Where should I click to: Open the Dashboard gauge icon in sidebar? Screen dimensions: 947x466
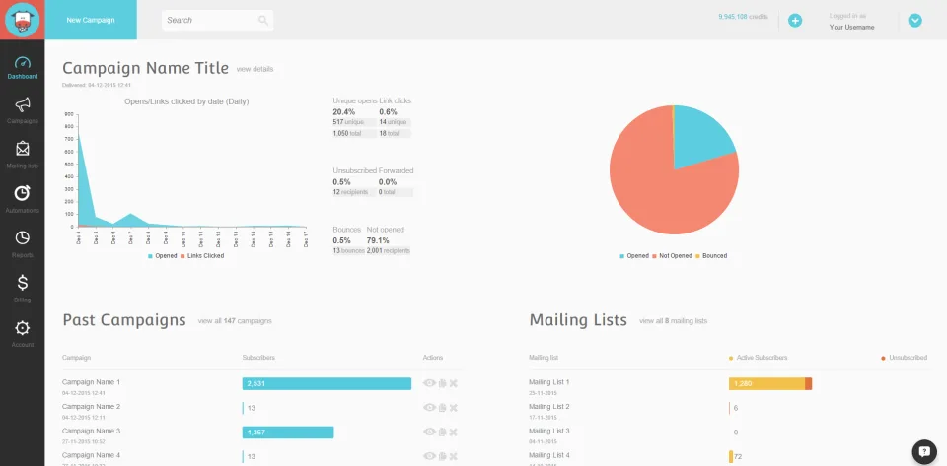[x=23, y=63]
